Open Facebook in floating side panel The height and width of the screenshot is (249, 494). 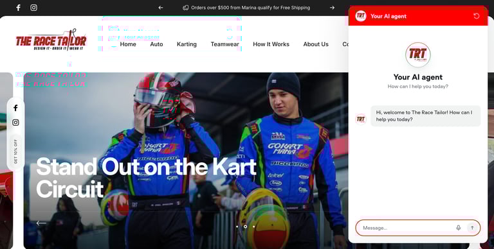point(15,108)
